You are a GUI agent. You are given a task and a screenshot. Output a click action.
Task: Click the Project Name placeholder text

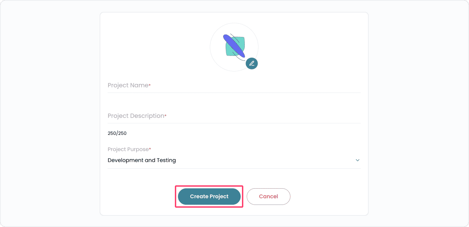128,85
